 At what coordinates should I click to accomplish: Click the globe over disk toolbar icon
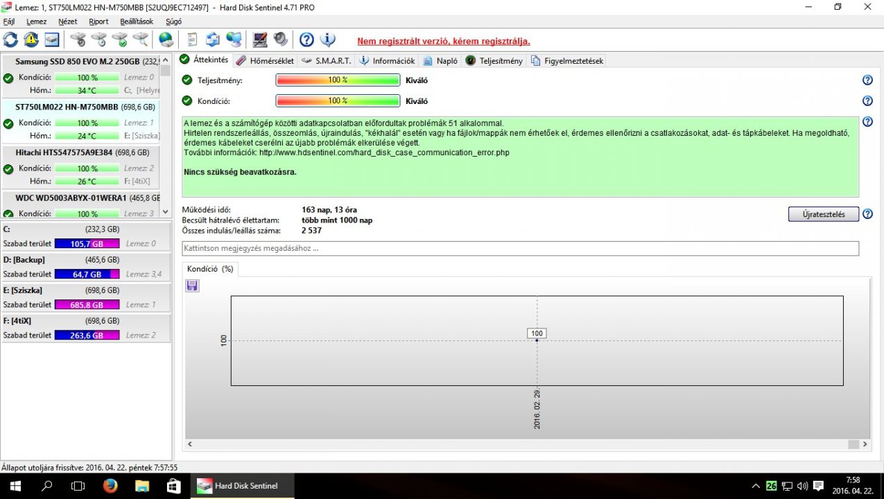pos(166,40)
